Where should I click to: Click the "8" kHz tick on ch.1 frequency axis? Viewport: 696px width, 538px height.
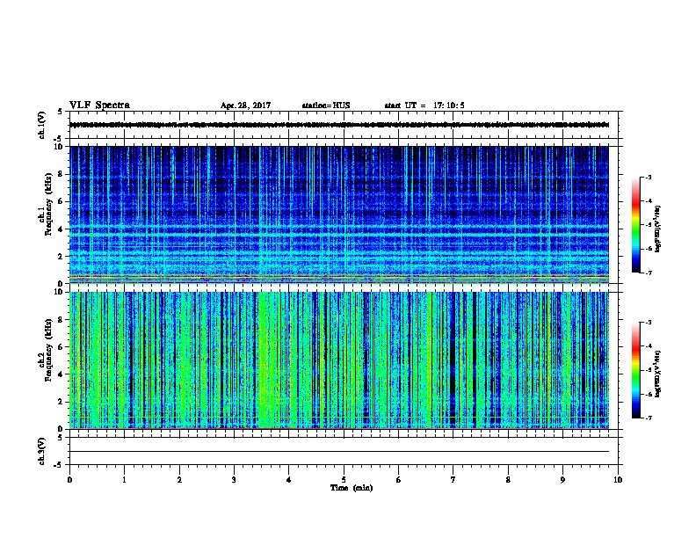tap(61, 174)
